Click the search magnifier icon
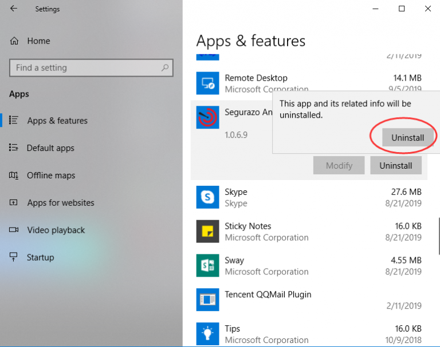Screen dimensions: 440x347 pyautogui.click(x=165, y=67)
